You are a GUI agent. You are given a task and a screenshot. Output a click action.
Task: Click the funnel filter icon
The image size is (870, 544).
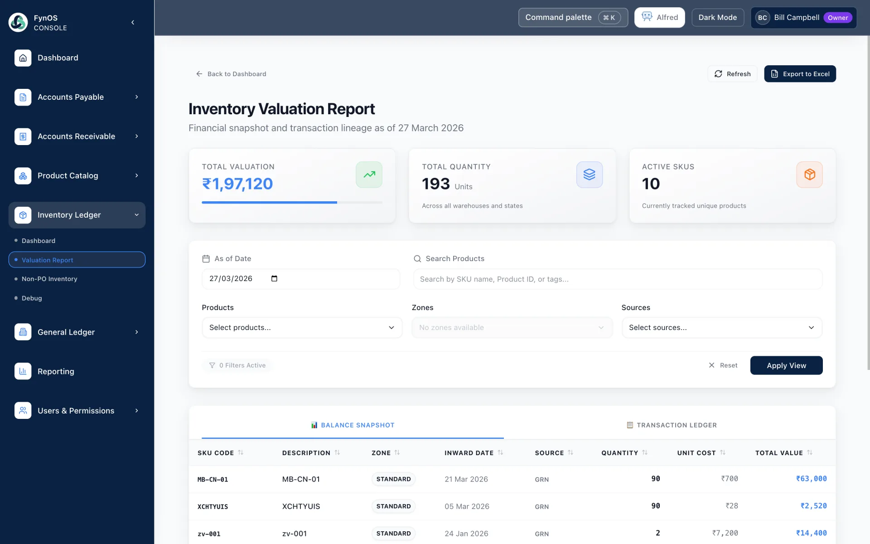click(x=212, y=365)
